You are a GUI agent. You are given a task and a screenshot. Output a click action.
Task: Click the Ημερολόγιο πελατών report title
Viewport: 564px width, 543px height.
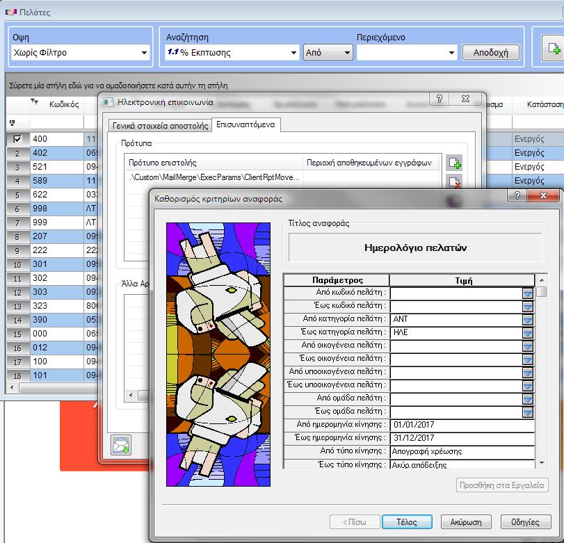coord(415,248)
